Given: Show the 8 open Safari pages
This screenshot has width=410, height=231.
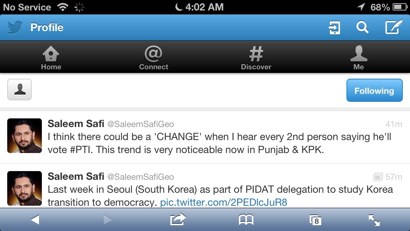Looking at the screenshot, I should [x=315, y=220].
